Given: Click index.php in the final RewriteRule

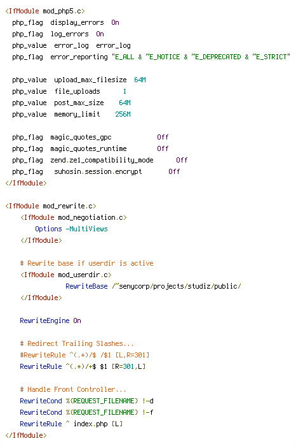Looking at the screenshot, I should 90,424.
